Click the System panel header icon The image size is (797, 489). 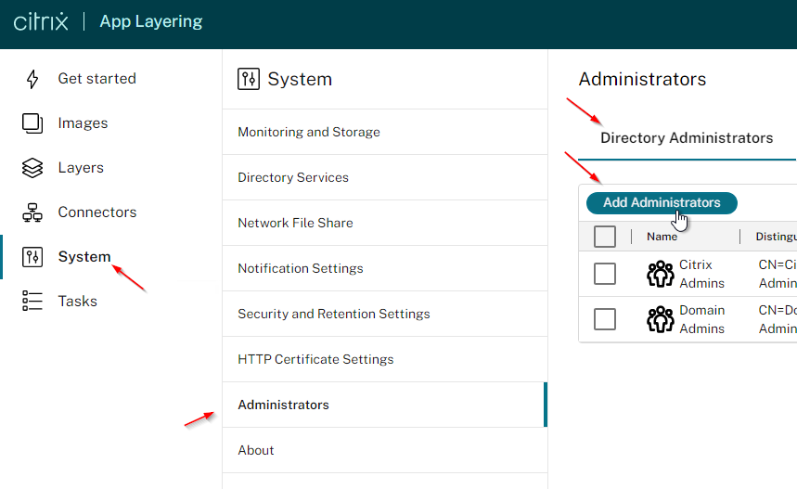[x=249, y=79]
